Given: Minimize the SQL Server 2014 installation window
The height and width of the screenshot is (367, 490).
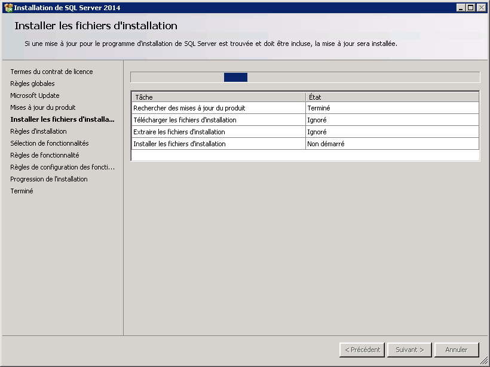Looking at the screenshot, I should click(x=461, y=8).
